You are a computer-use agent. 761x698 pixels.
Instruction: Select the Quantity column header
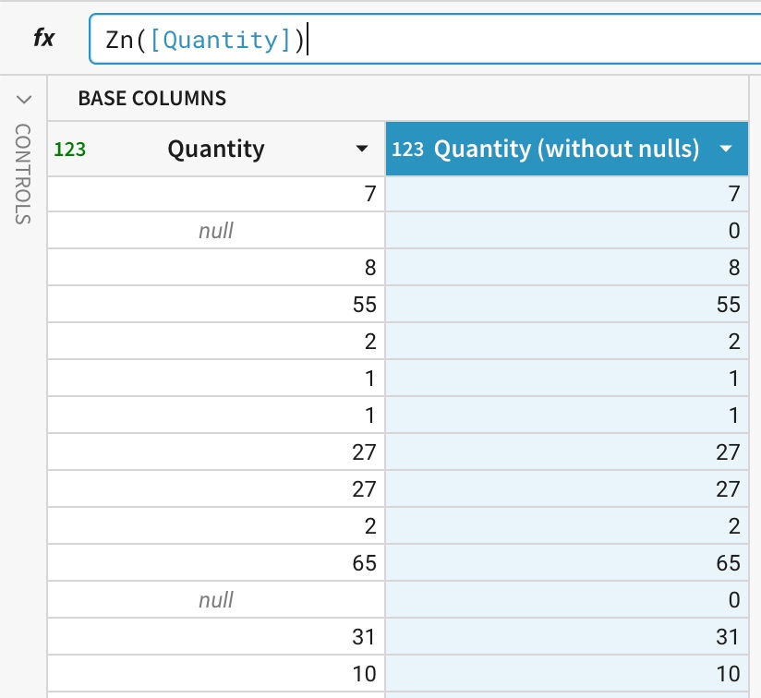tap(216, 150)
